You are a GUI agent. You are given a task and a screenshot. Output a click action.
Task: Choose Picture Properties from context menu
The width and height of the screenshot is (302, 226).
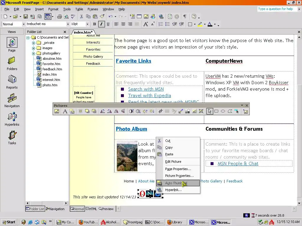(178, 176)
